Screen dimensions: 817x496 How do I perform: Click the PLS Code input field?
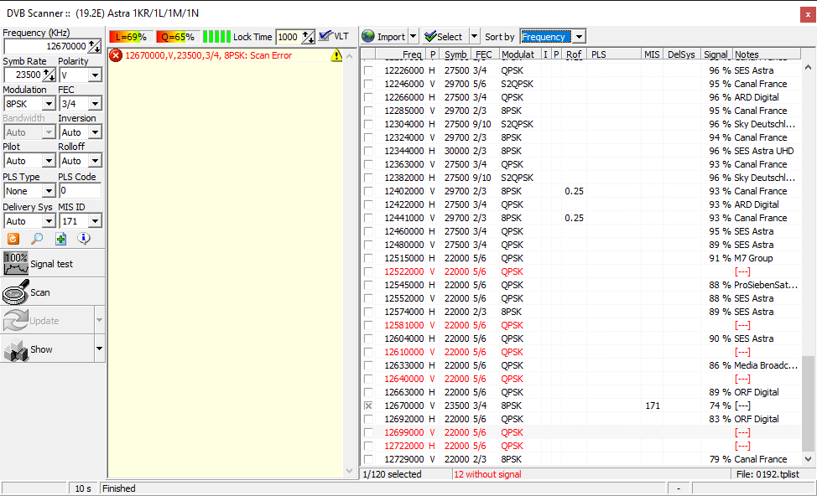80,190
